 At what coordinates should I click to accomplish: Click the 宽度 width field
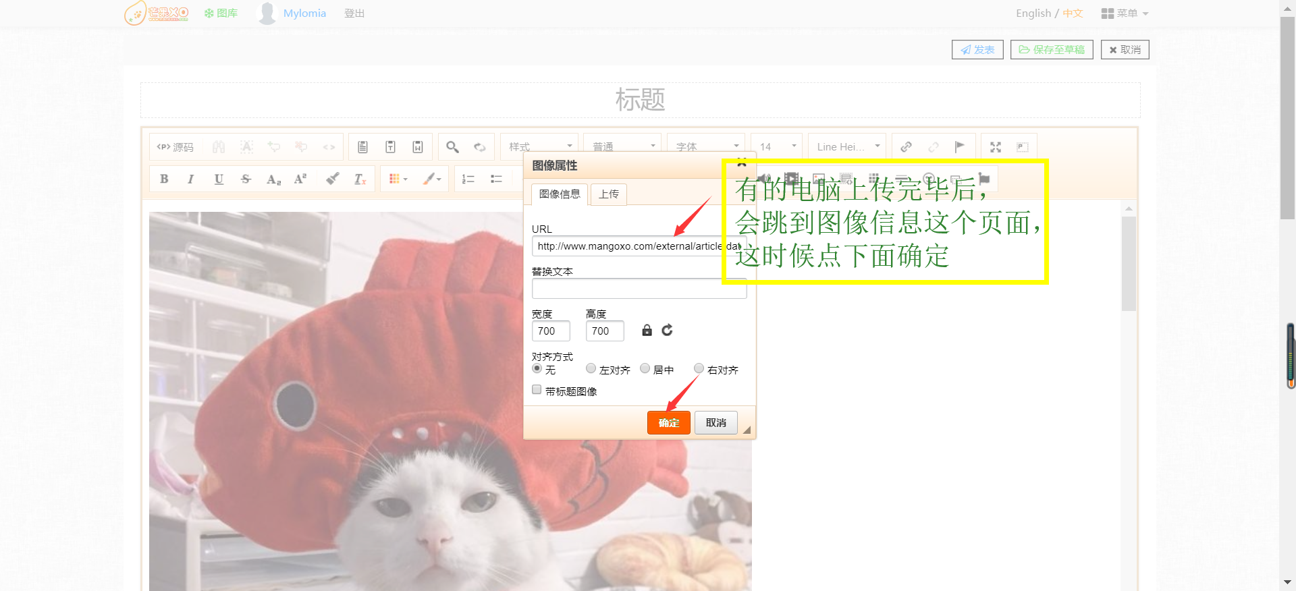tap(551, 331)
